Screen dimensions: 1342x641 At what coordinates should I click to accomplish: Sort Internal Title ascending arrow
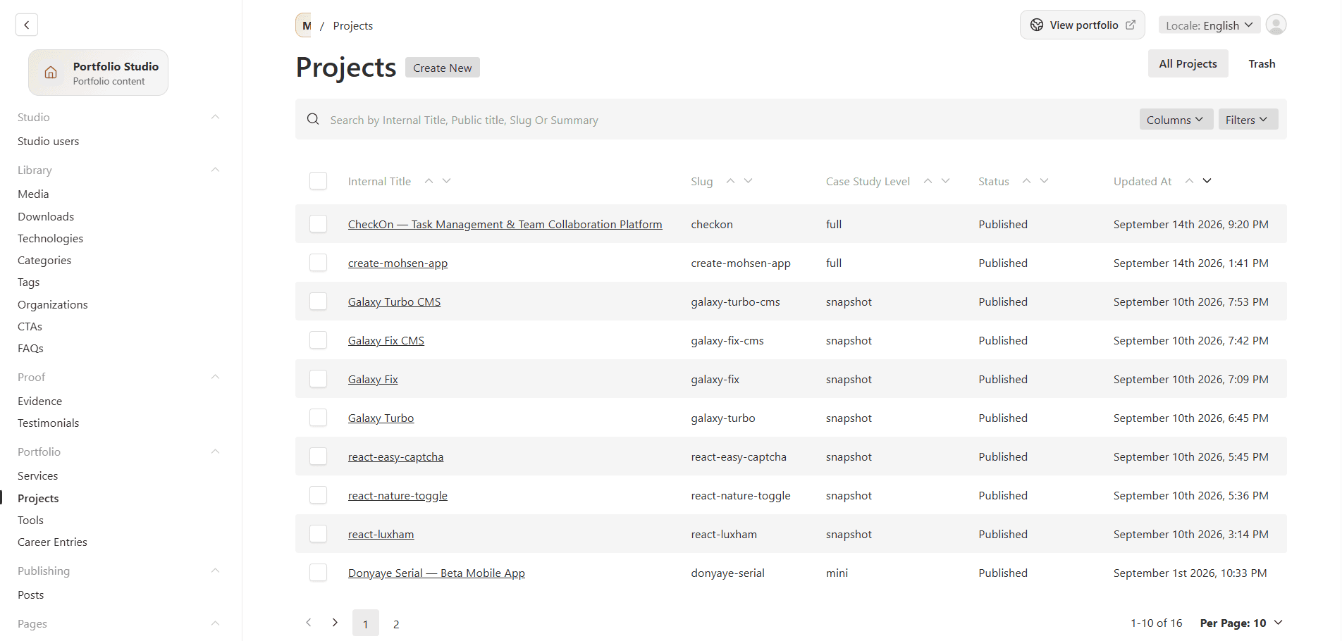tap(429, 181)
